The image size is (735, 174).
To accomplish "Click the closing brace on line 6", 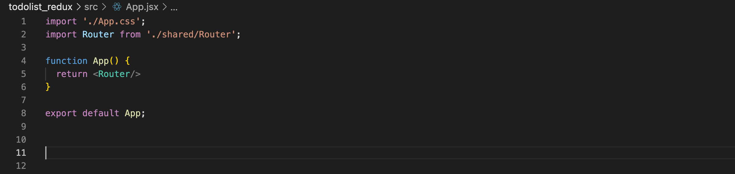I will pyautogui.click(x=48, y=87).
